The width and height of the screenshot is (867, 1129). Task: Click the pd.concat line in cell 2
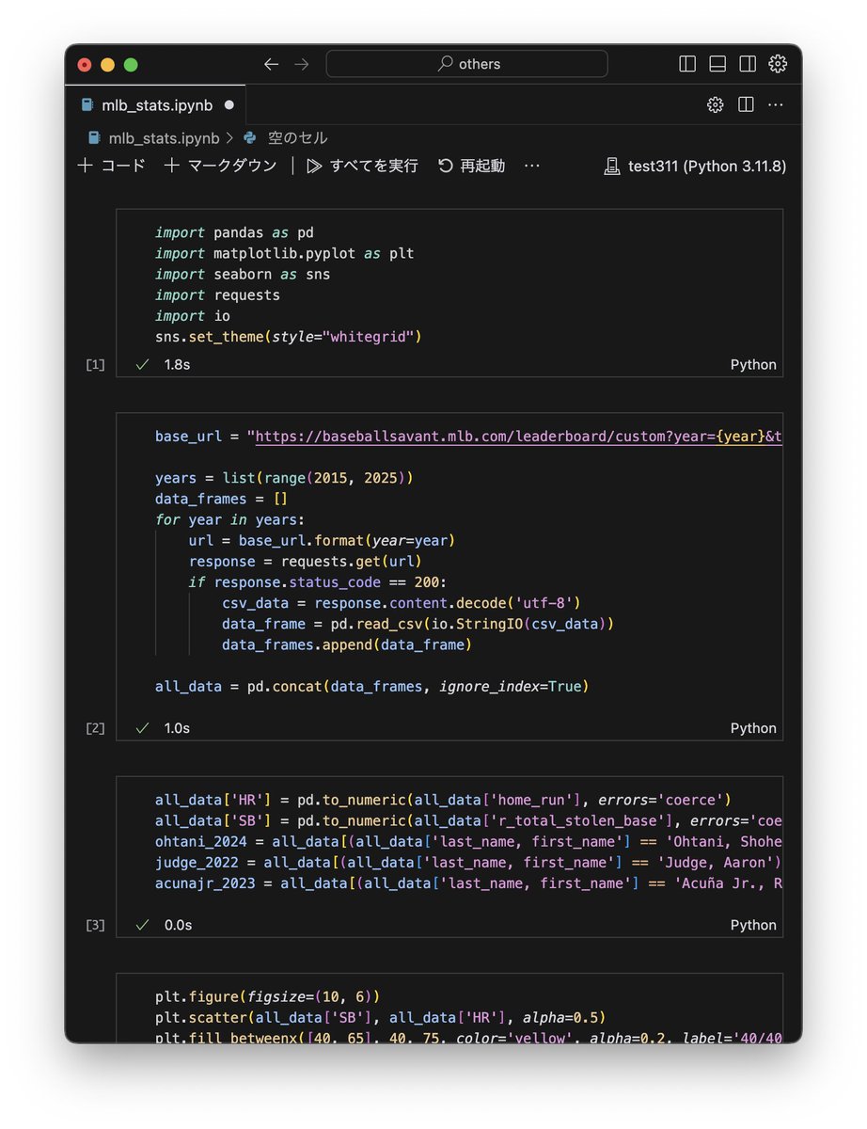[371, 686]
